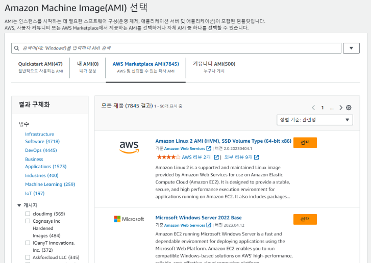Check the cloudimg (569) publisher checkbox
This screenshot has width=371, height=263.
(28, 214)
